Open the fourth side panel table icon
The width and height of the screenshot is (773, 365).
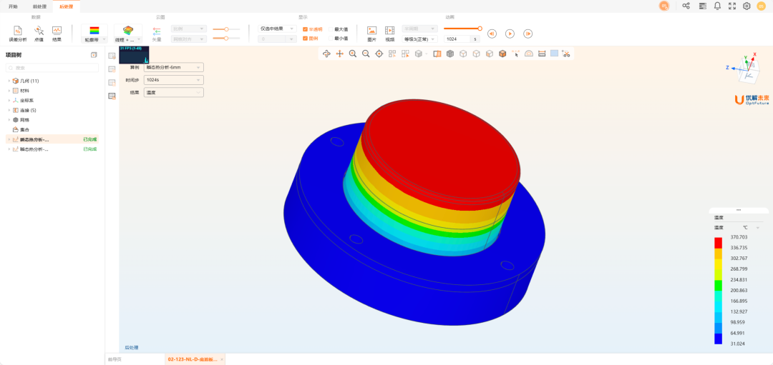click(x=112, y=96)
